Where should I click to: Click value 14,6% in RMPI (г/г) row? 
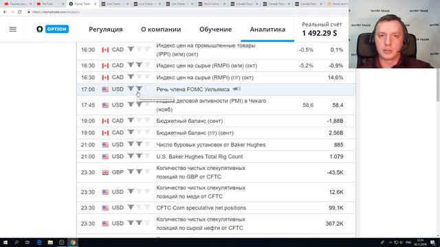click(x=335, y=78)
